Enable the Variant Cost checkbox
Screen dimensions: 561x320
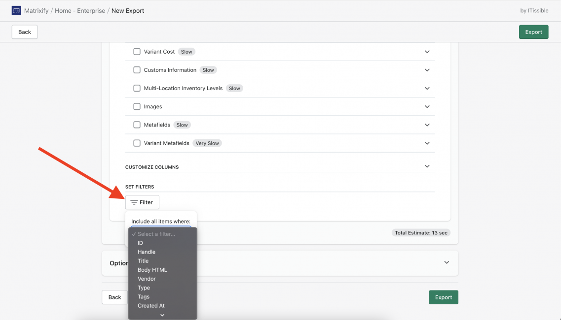click(x=137, y=51)
